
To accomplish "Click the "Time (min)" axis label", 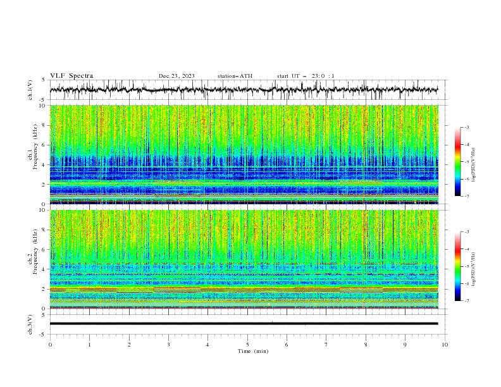I will tap(253, 351).
